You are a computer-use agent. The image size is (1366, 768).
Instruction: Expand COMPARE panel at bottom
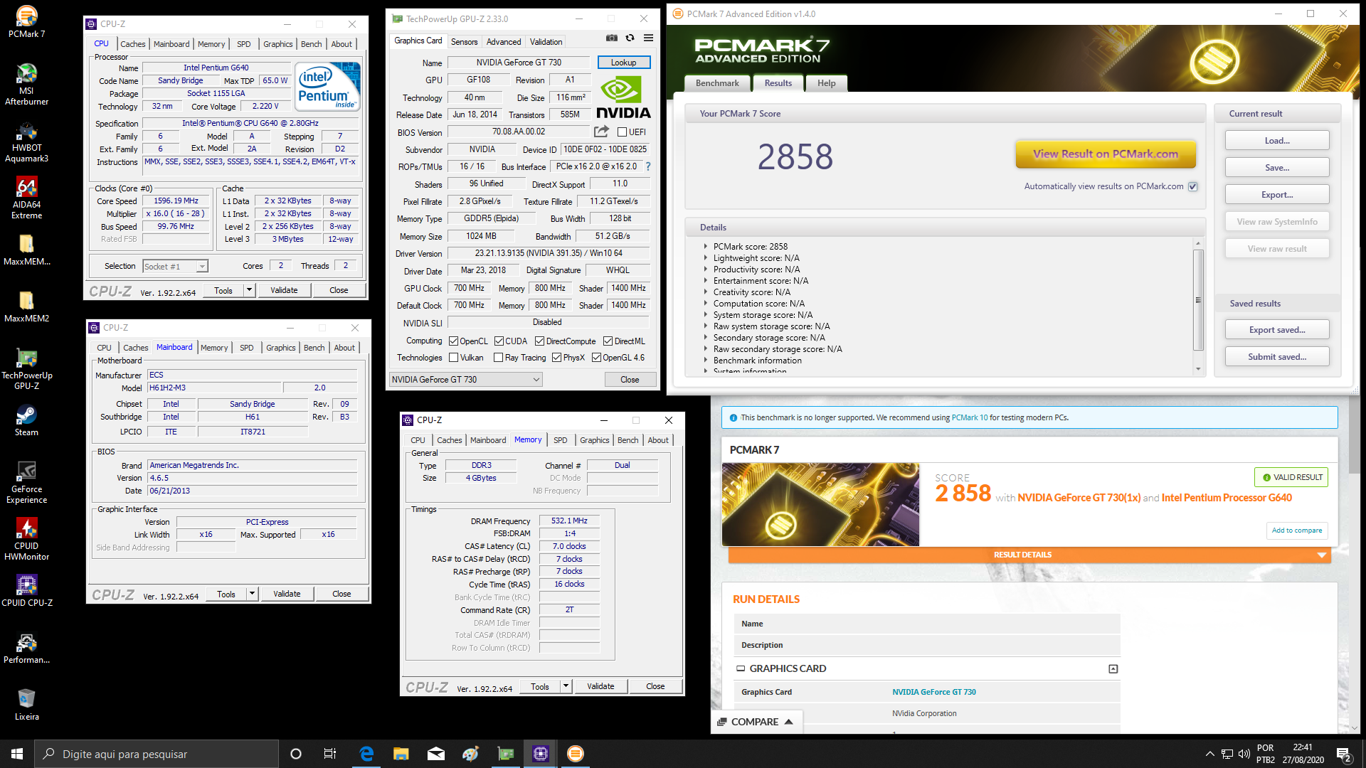coord(756,722)
